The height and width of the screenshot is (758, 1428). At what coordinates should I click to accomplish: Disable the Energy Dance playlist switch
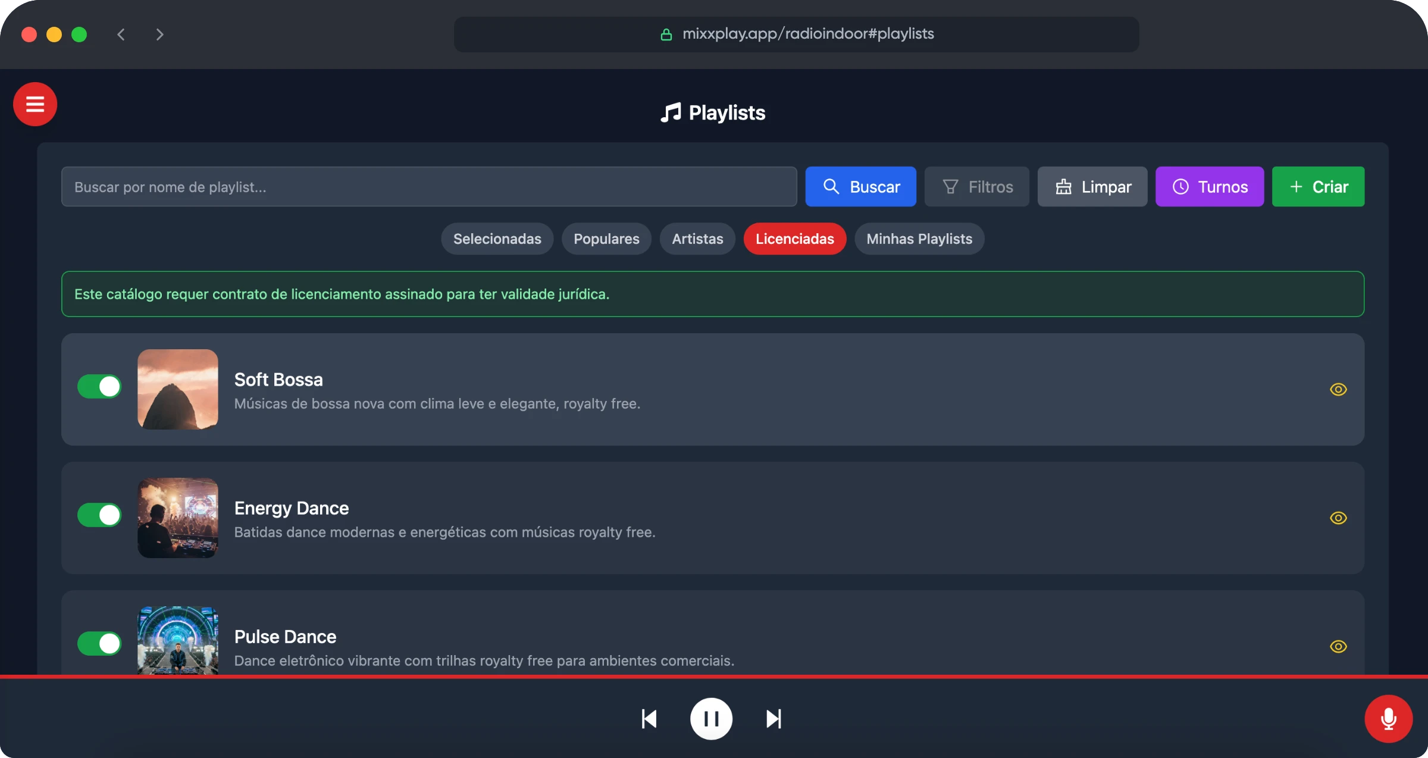click(99, 515)
